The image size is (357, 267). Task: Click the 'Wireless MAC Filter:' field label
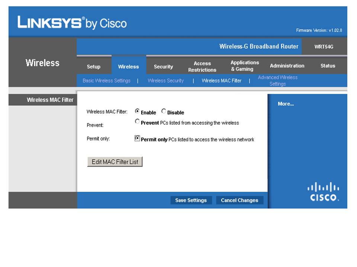(x=107, y=112)
